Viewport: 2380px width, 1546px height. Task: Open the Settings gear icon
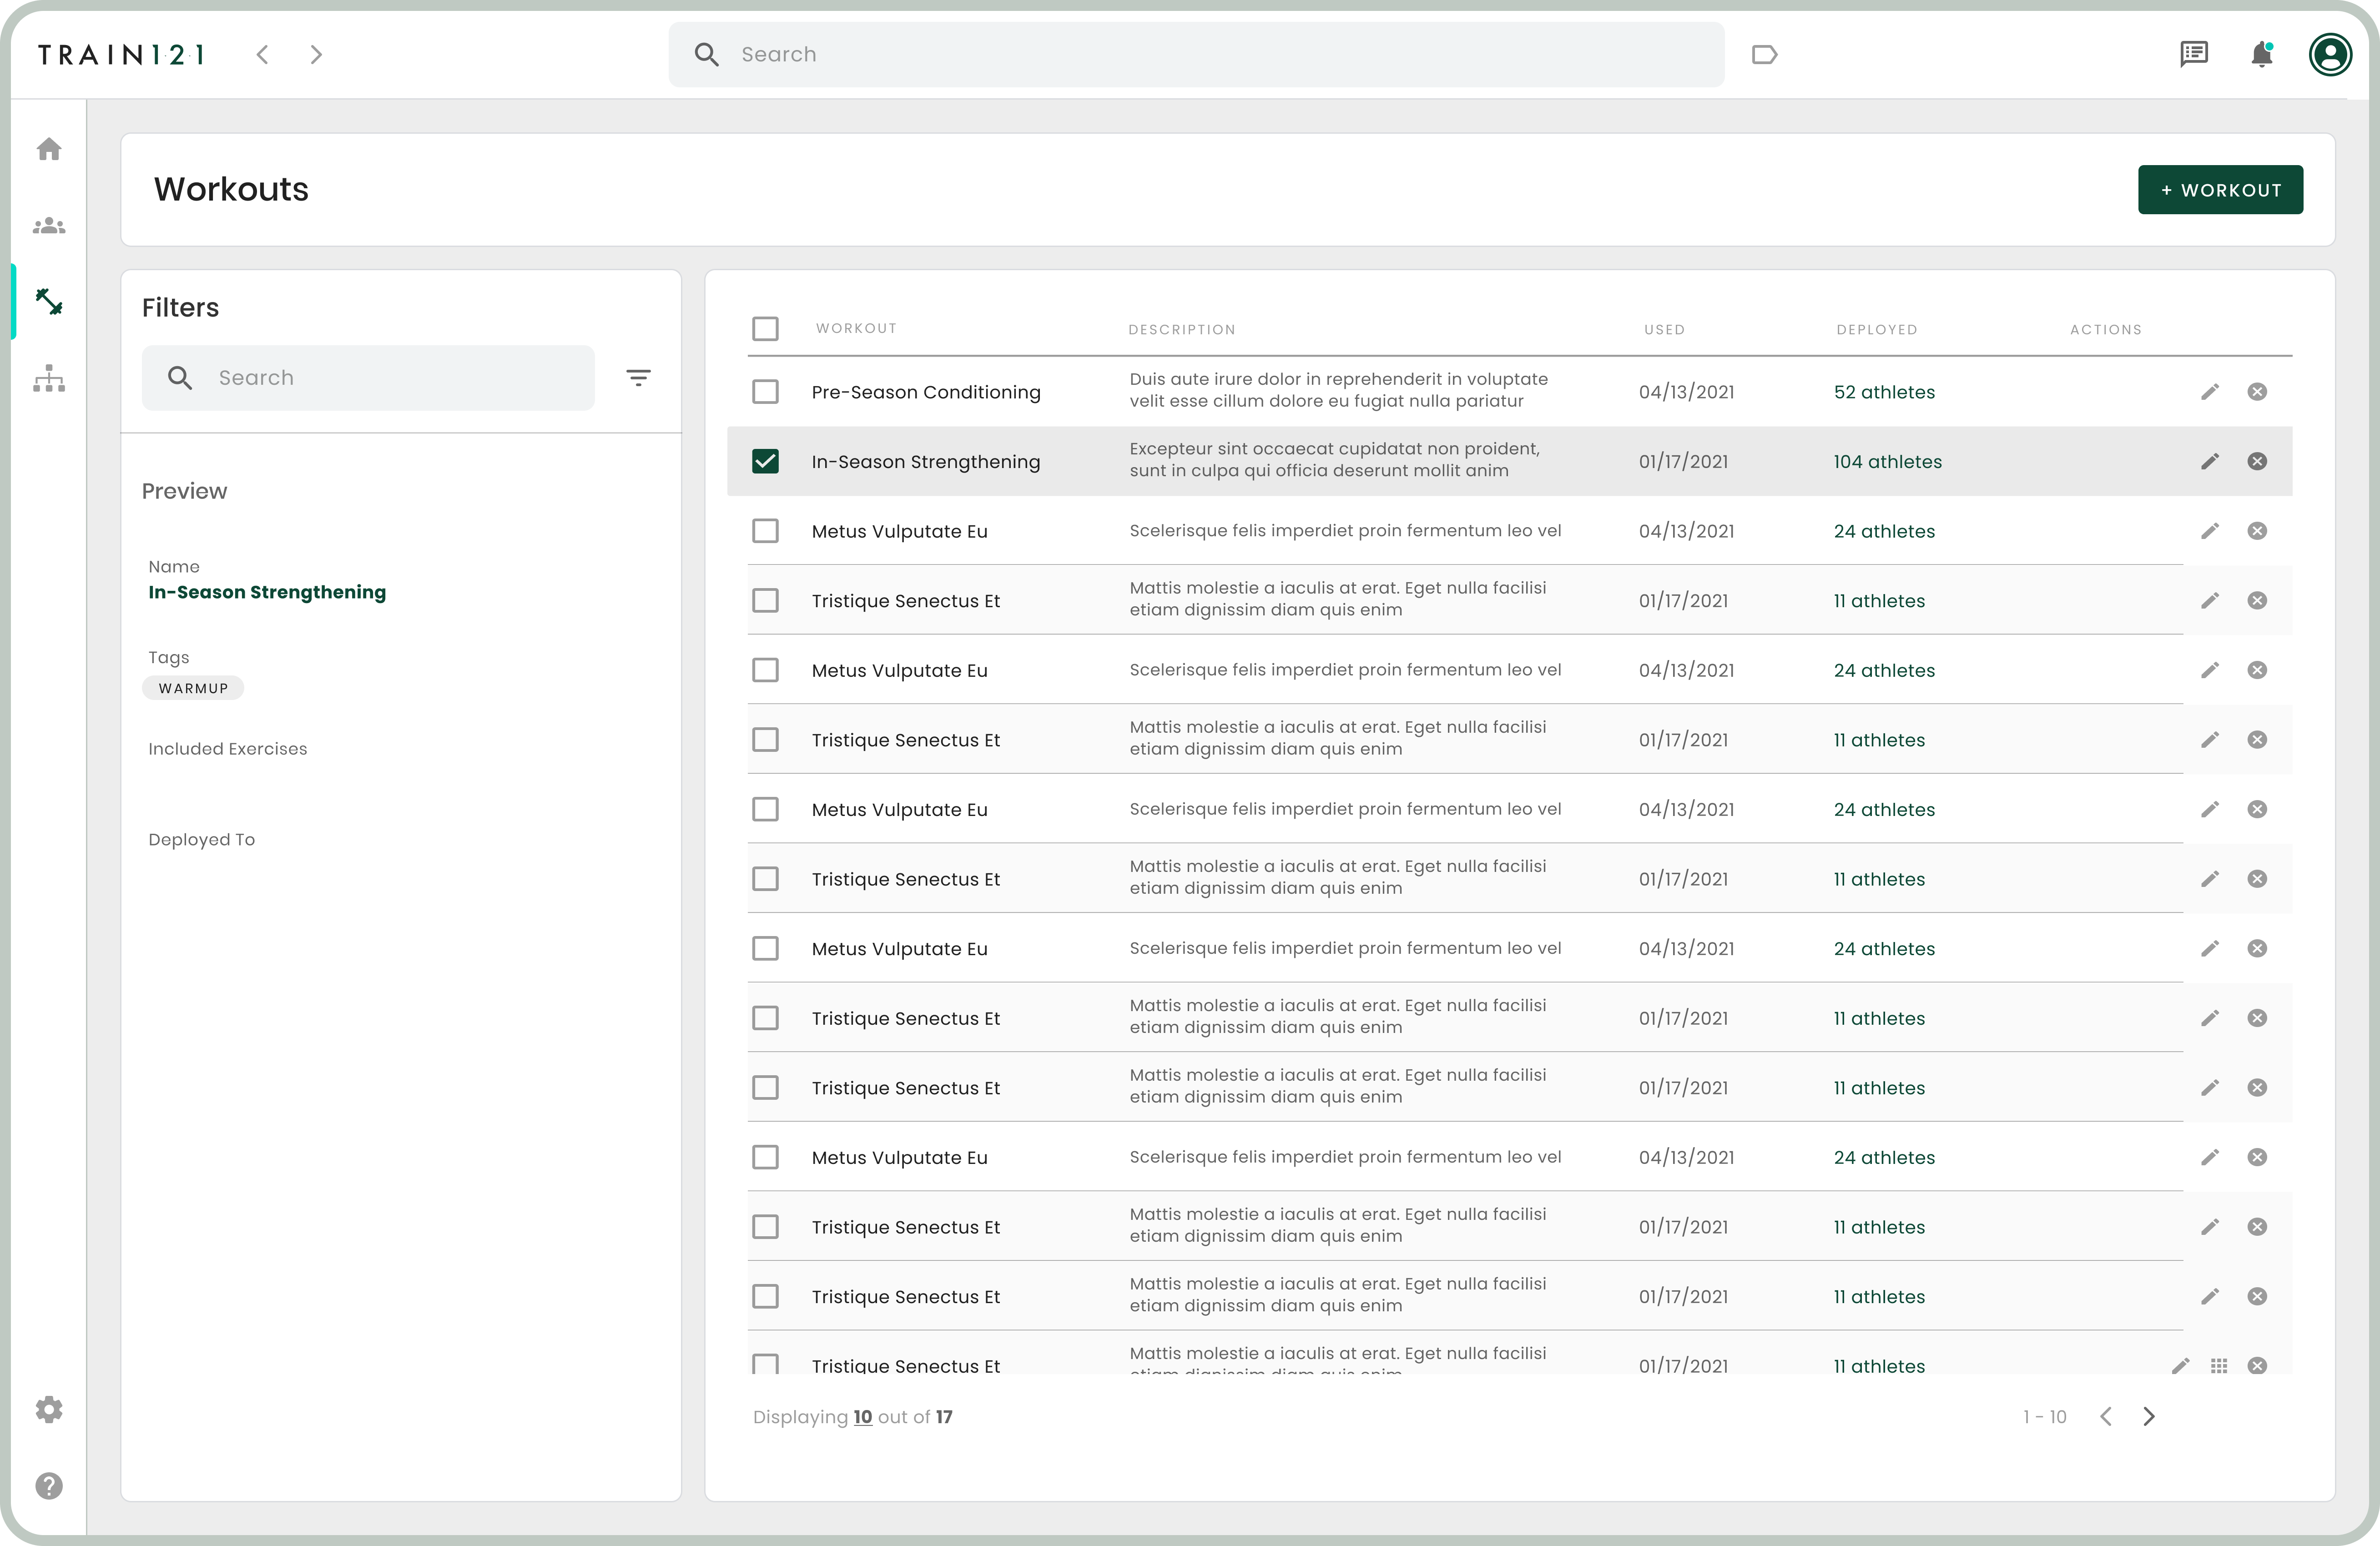(x=49, y=1409)
